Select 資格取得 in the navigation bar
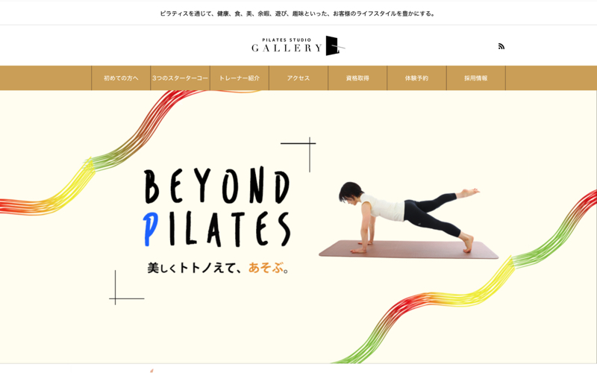 357,78
